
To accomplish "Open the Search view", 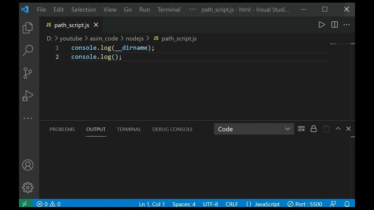I will tap(28, 50).
